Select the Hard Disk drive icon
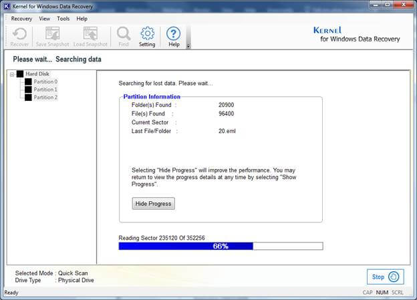Screen dimensions: 417x300 tap(20, 73)
